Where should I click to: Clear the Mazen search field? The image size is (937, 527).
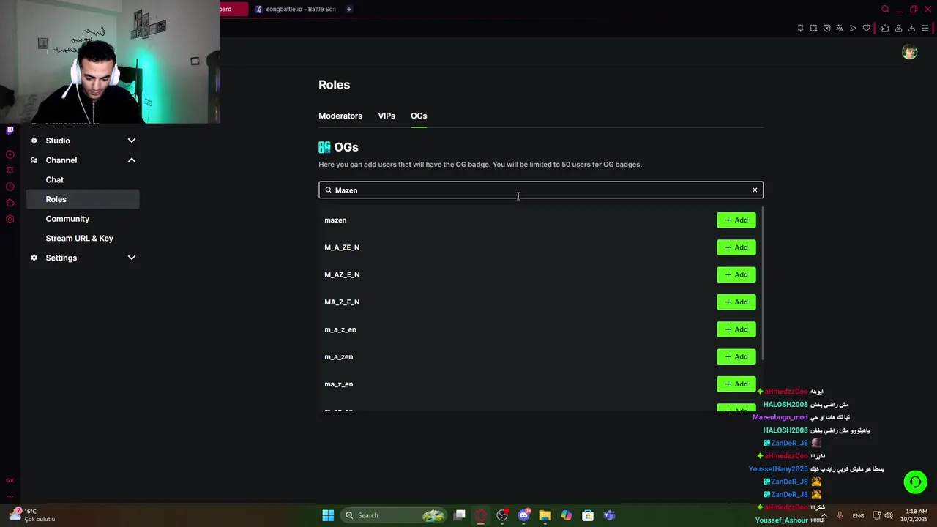[755, 190]
